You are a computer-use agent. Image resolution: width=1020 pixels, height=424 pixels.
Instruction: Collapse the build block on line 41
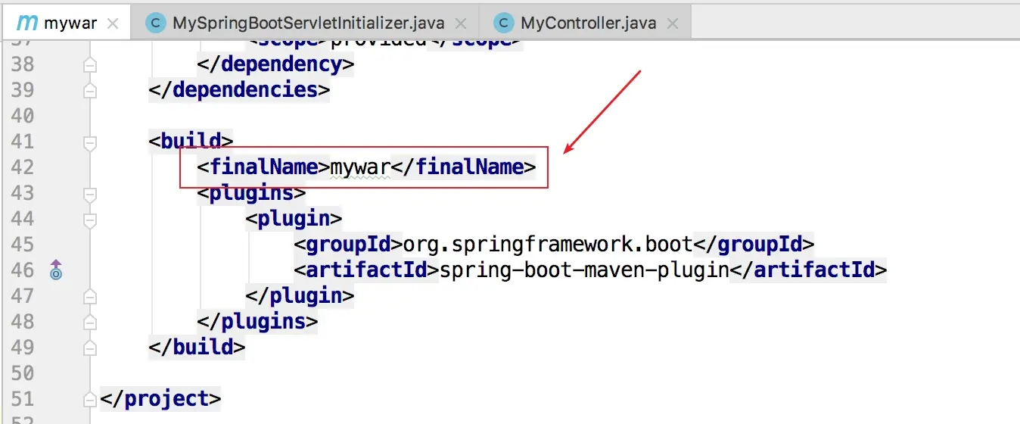[x=90, y=142]
